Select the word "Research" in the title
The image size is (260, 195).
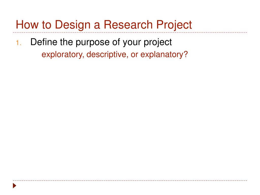(128, 25)
